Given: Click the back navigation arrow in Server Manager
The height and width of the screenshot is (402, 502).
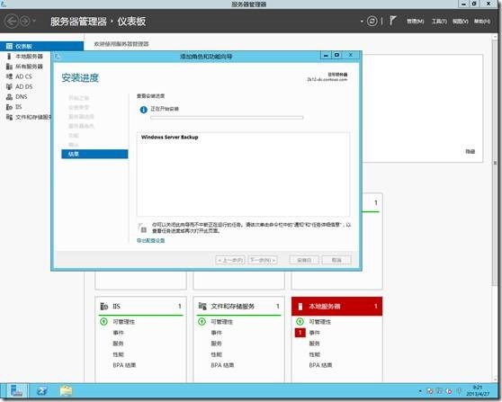Looking at the screenshot, I should point(12,22).
